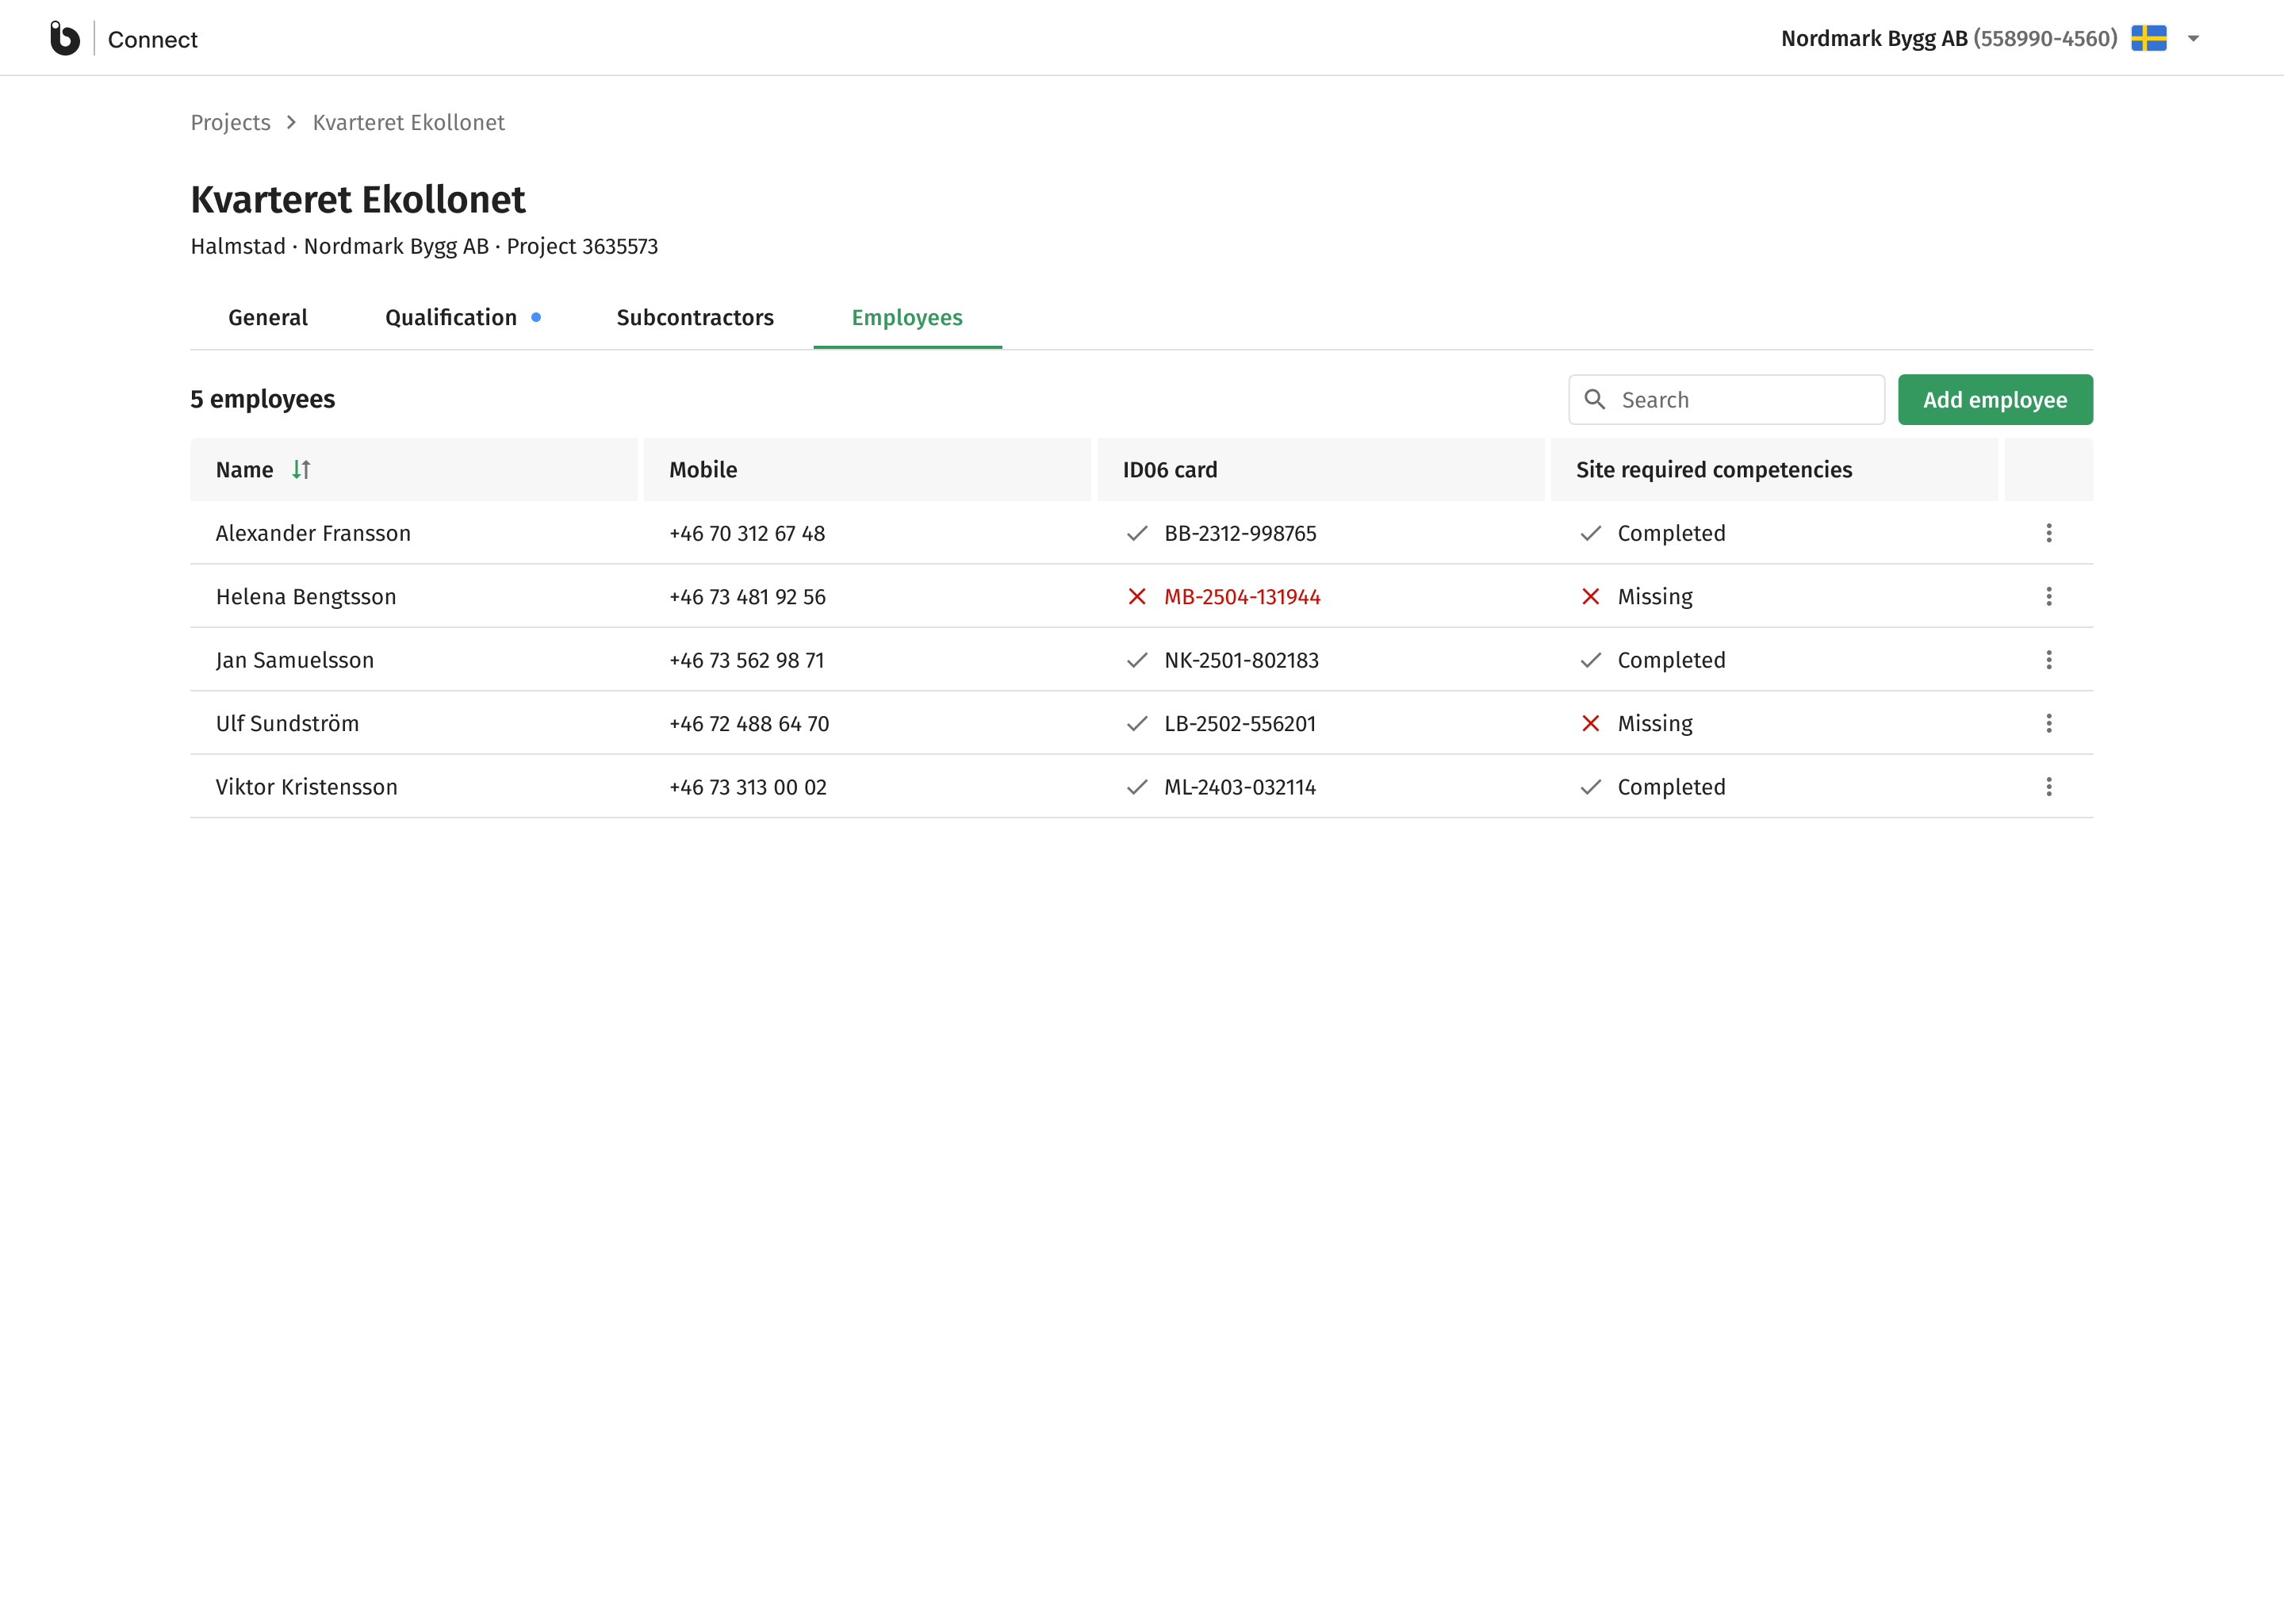Viewport: 2284px width, 1624px height.
Task: Click the Add employee button
Action: pos(1995,399)
